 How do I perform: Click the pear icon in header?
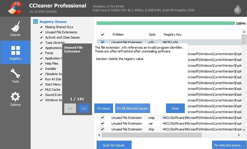tap(237, 9)
